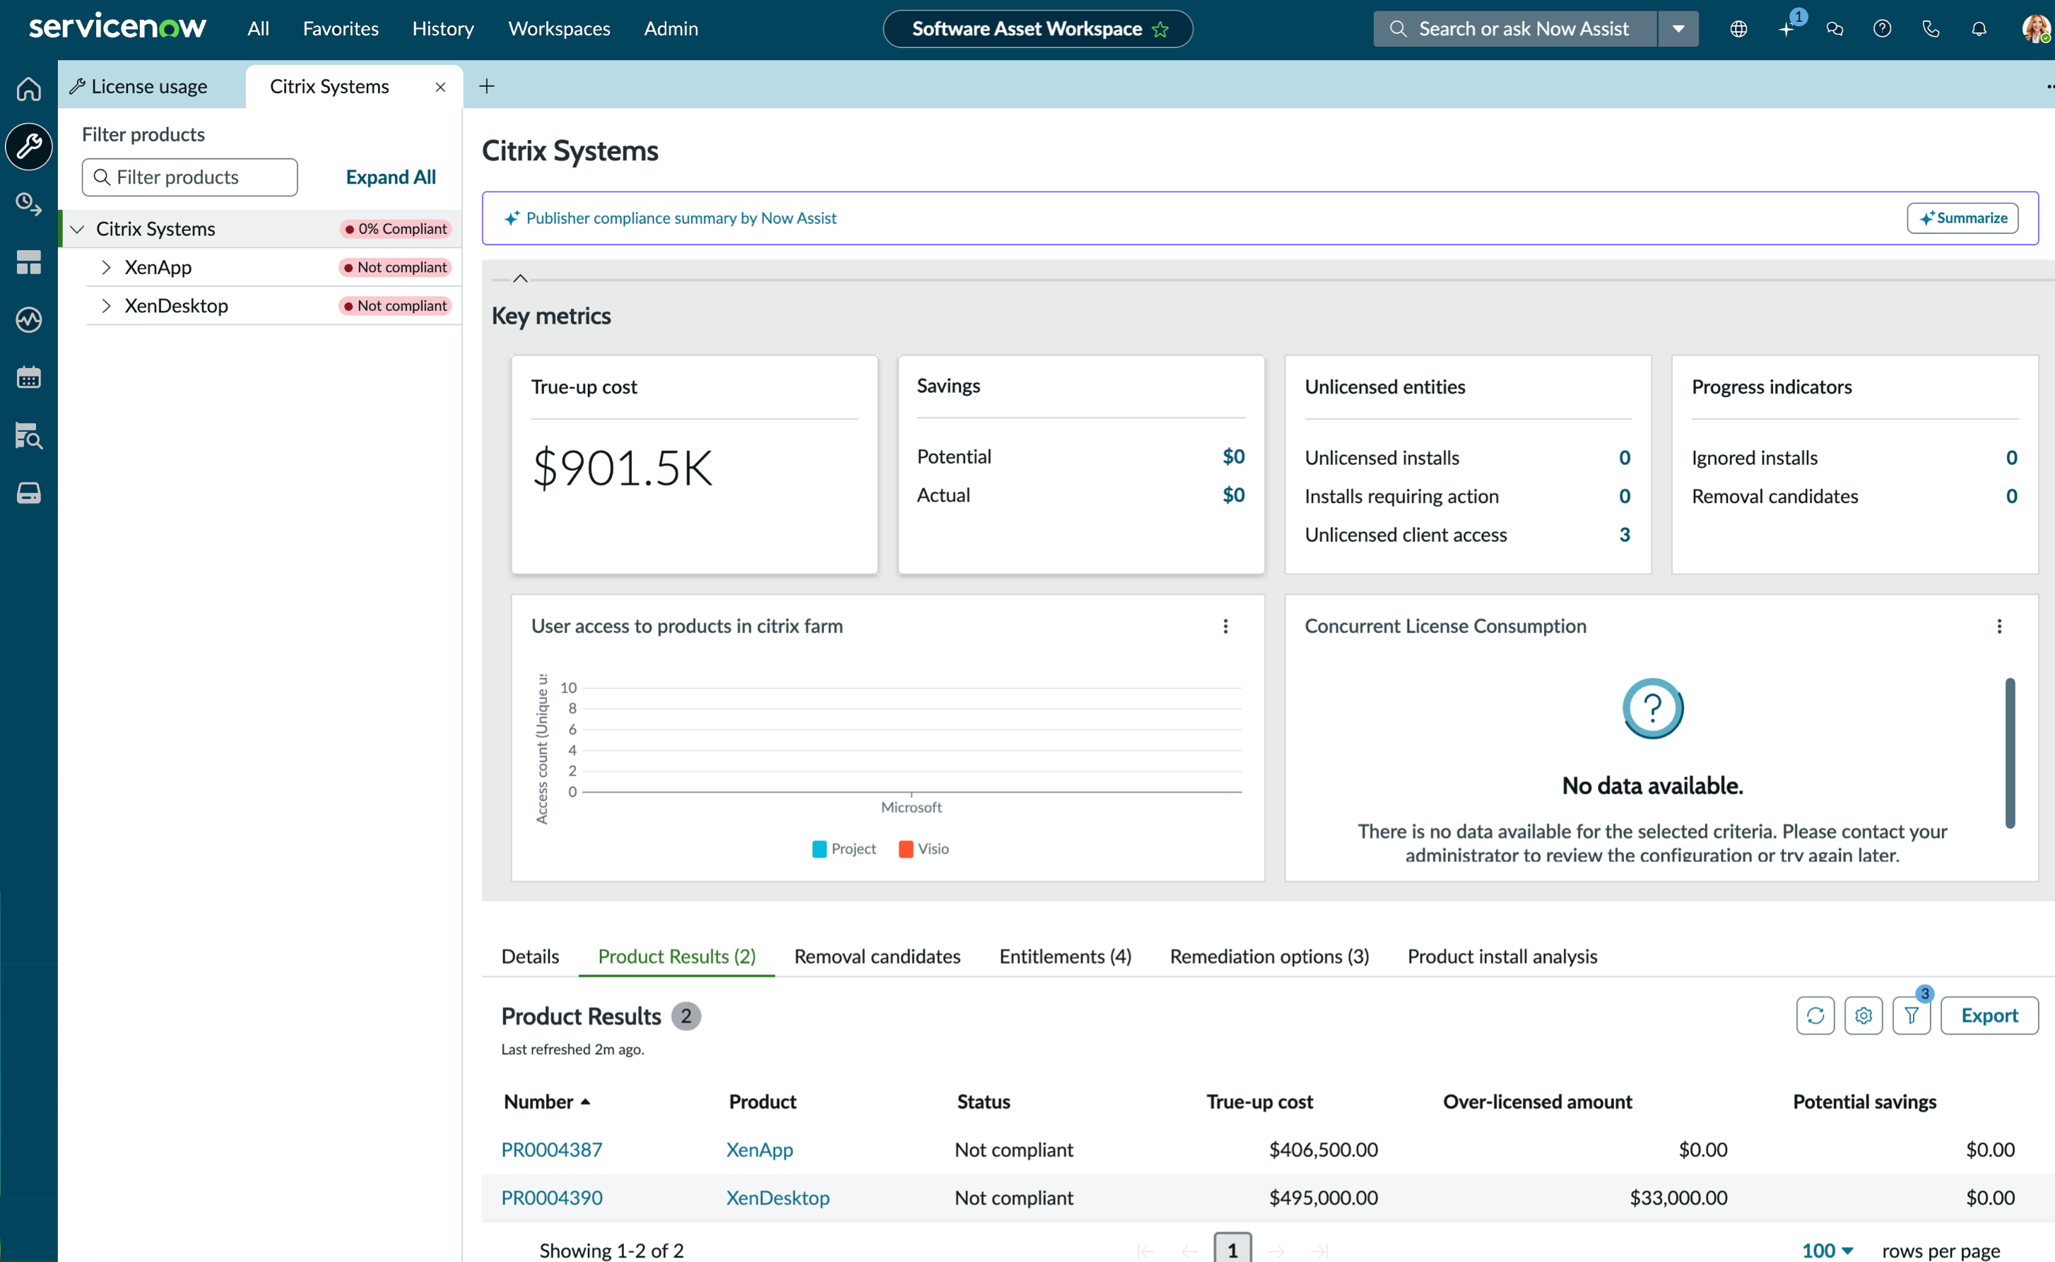Switch to the Details tab
Viewport: 2055px width, 1262px height.
pyautogui.click(x=530, y=957)
